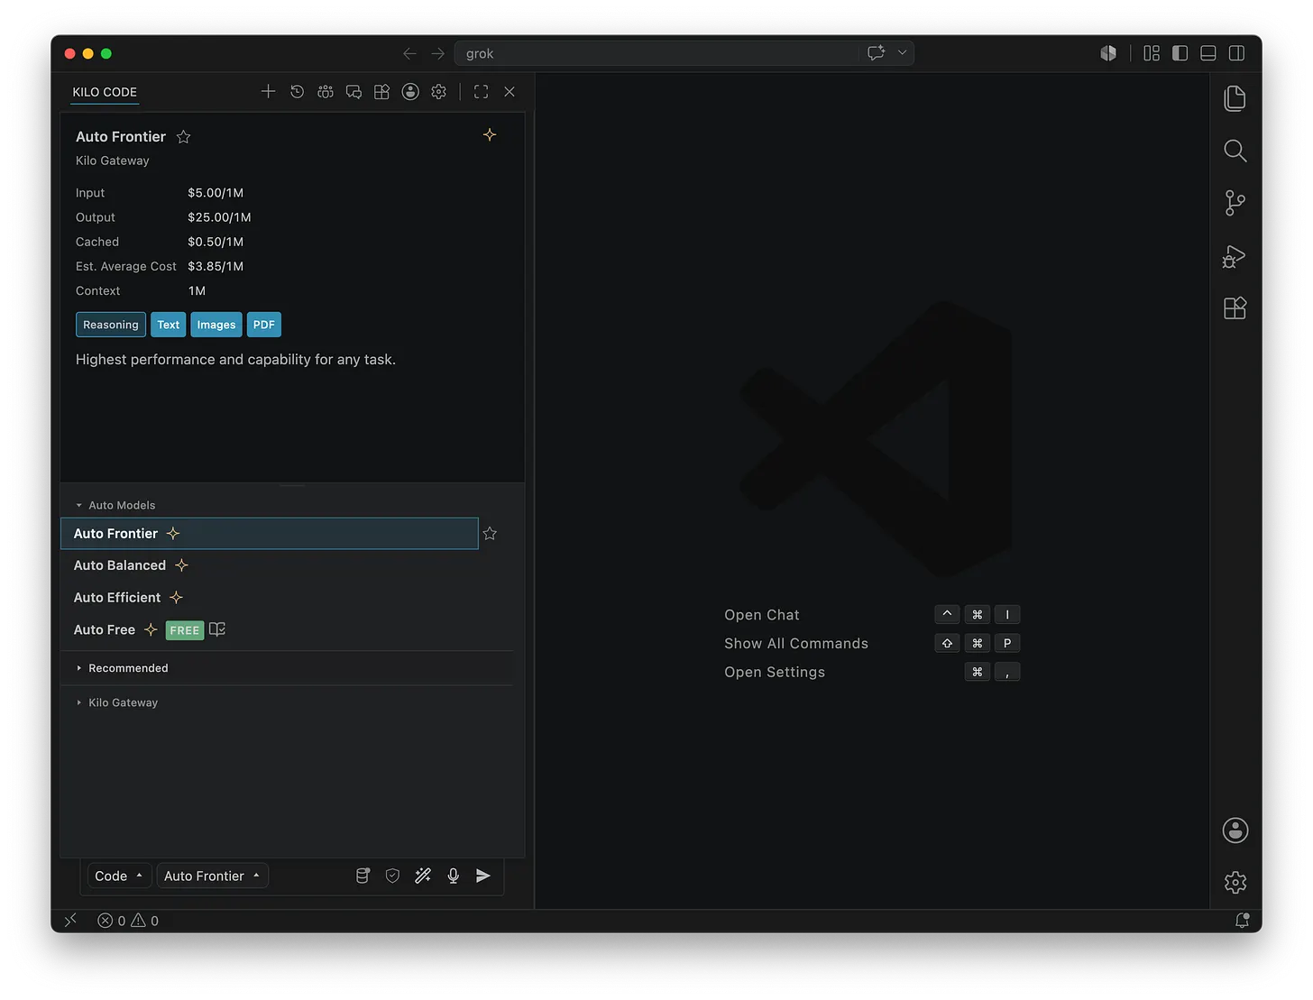Screen dimensions: 1313x1000
Task: Open the Accounts menu in activity bar
Action: pos(1235,830)
